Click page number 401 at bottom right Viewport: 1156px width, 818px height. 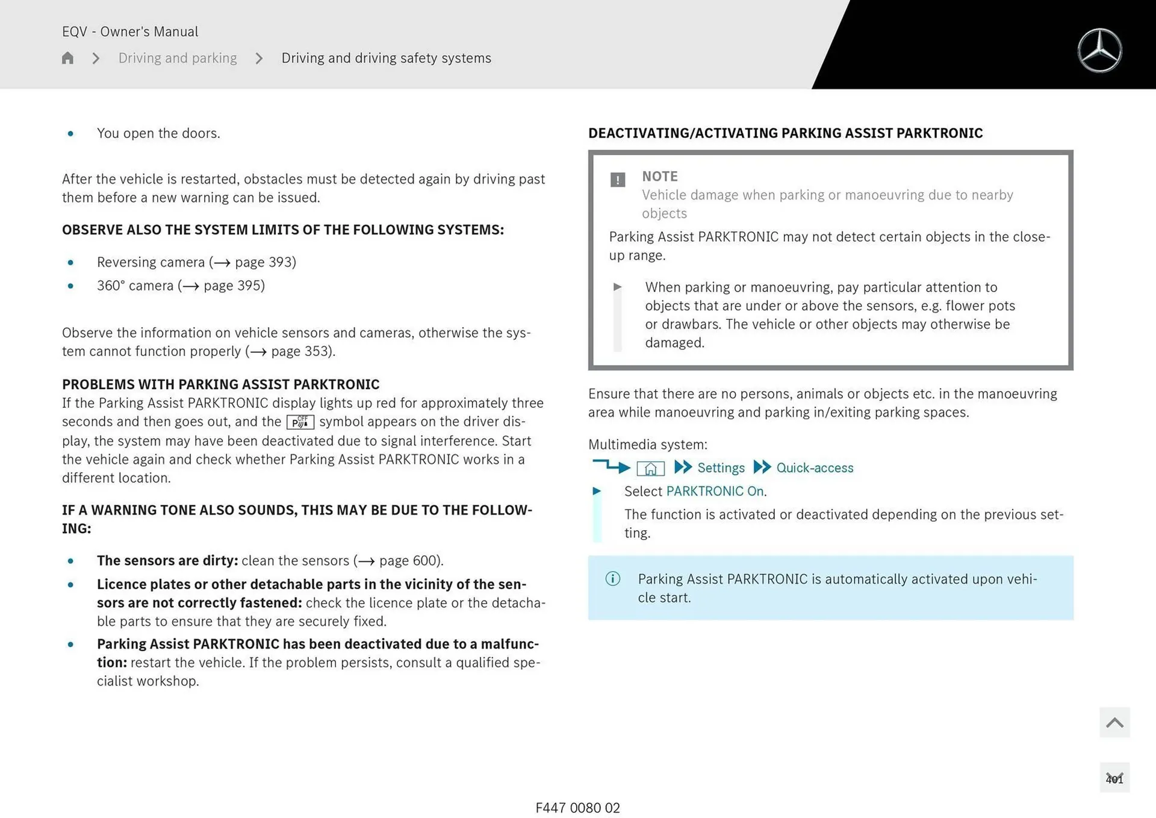[x=1116, y=778]
